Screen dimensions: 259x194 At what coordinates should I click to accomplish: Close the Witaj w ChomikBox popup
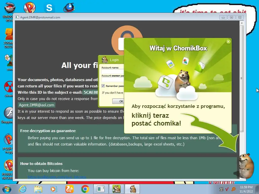[228, 42]
